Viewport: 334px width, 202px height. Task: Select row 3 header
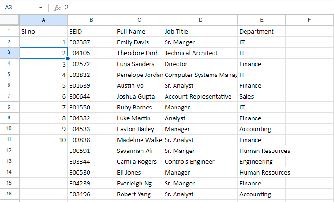click(x=9, y=53)
